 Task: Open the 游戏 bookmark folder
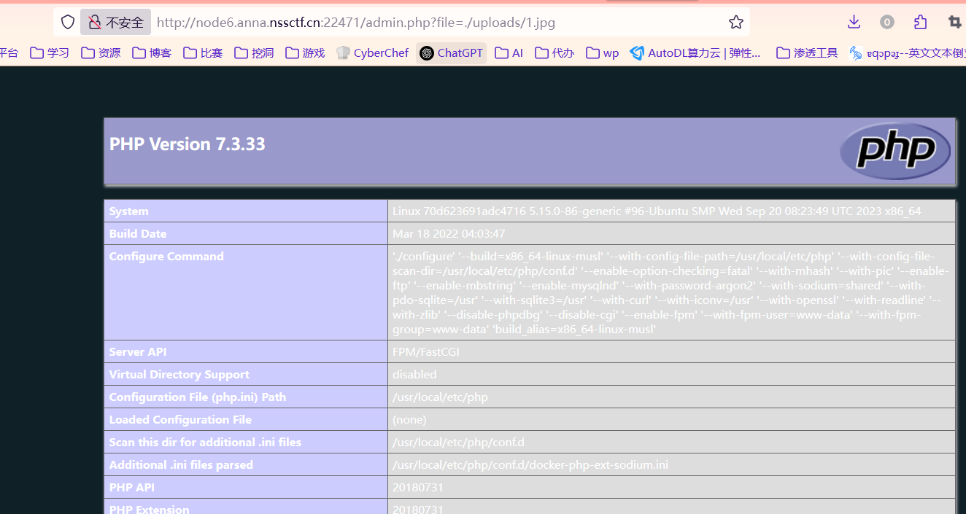[x=305, y=52]
